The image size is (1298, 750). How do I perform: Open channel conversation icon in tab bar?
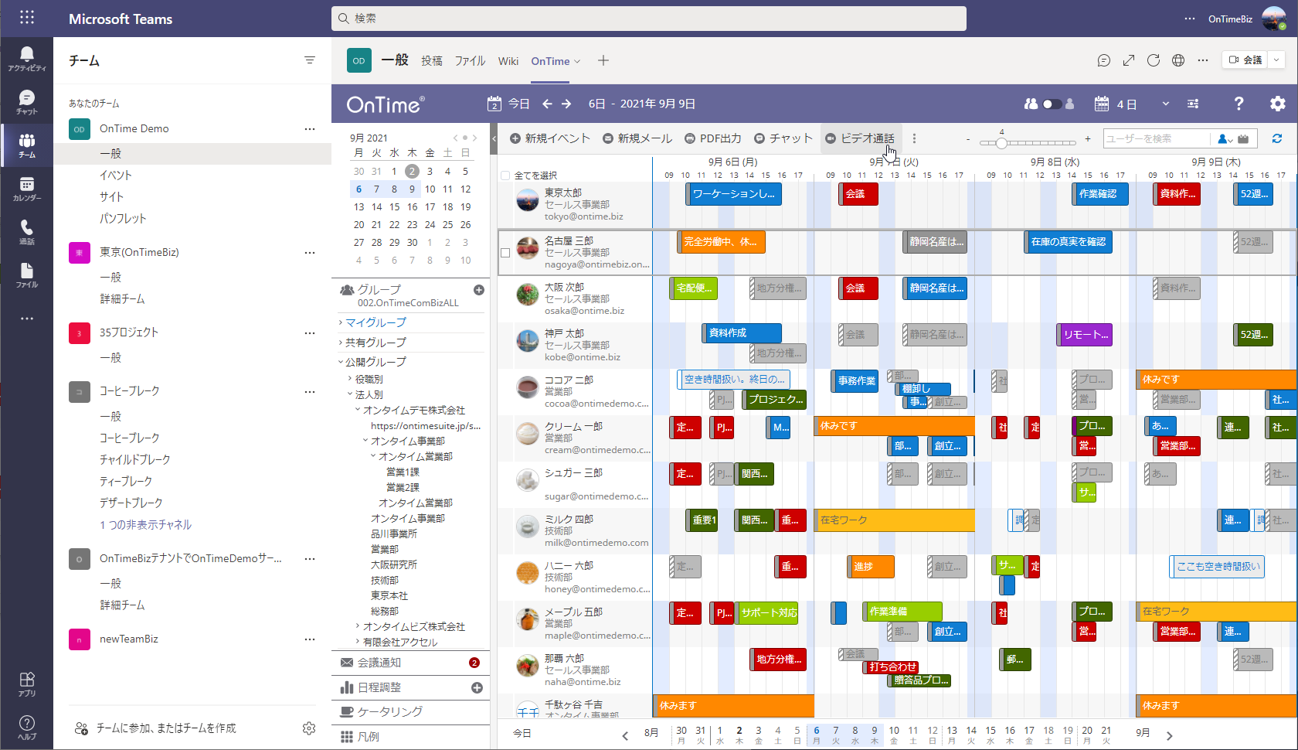pos(1104,60)
